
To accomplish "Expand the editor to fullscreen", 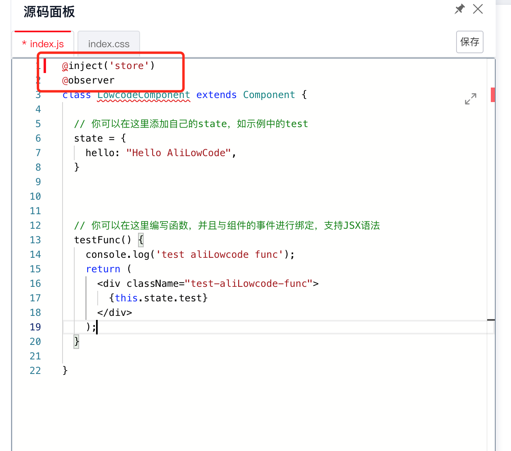I will pyautogui.click(x=471, y=99).
